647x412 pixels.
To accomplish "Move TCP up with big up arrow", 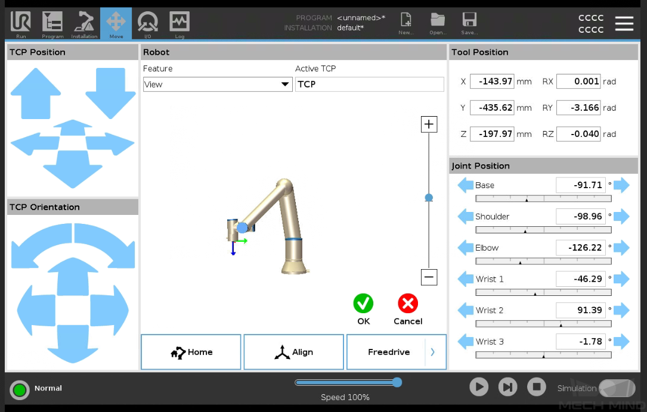I will pos(36,93).
